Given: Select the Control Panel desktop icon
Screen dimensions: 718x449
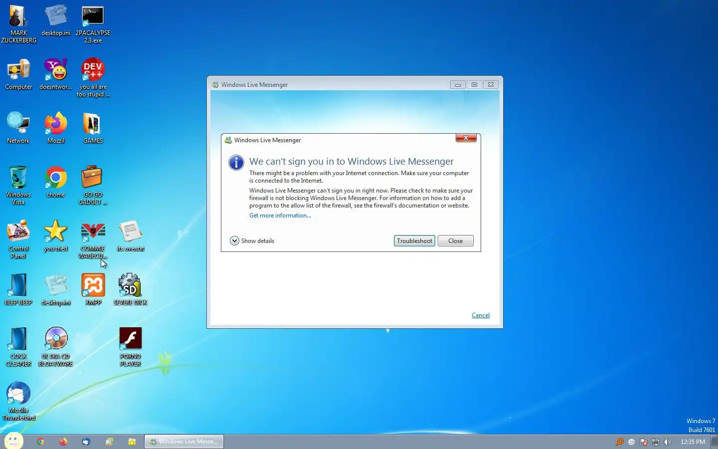Looking at the screenshot, I should tap(18, 239).
